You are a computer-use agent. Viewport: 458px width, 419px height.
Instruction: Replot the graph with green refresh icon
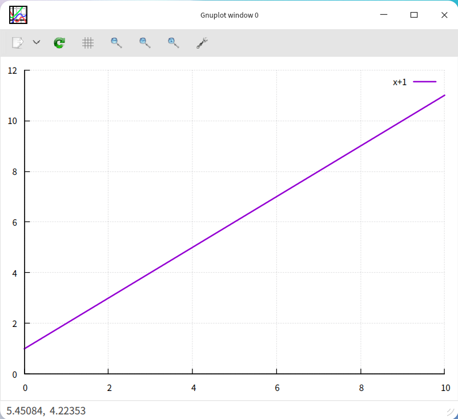[59, 43]
